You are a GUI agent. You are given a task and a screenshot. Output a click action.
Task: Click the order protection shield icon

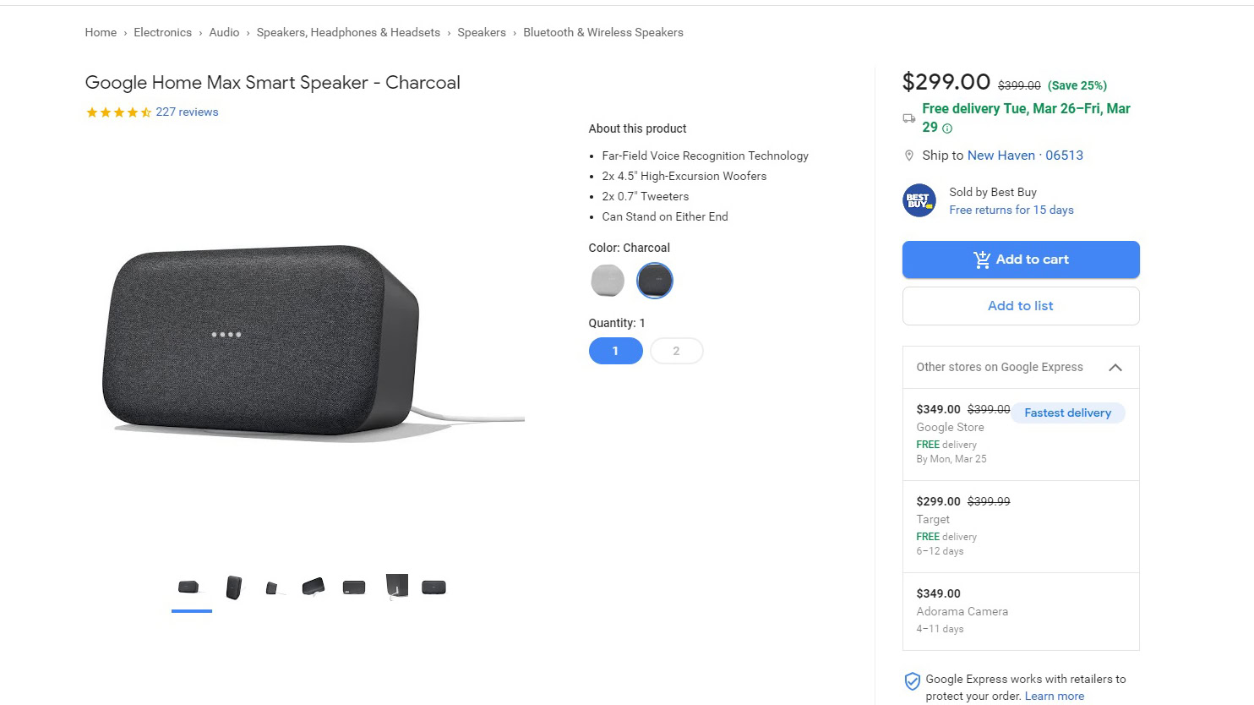click(x=912, y=681)
